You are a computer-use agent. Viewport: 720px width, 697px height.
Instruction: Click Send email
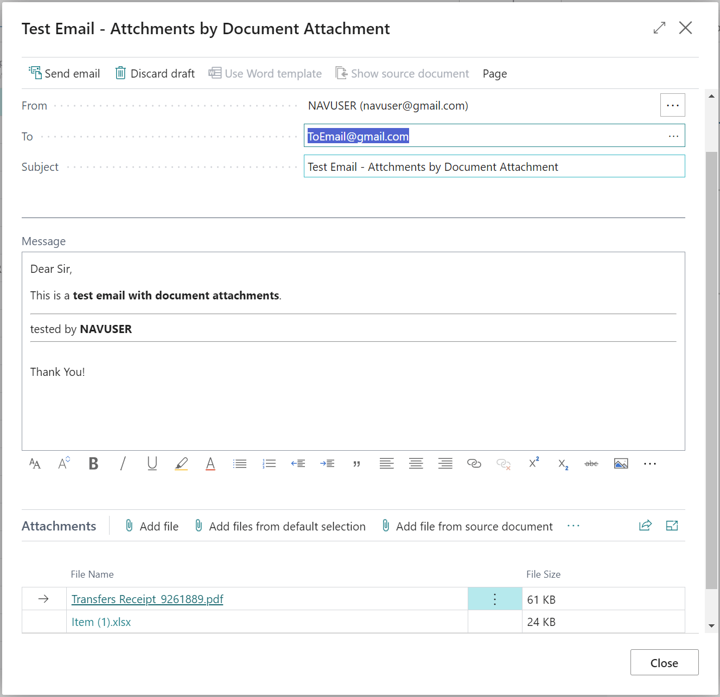point(64,73)
